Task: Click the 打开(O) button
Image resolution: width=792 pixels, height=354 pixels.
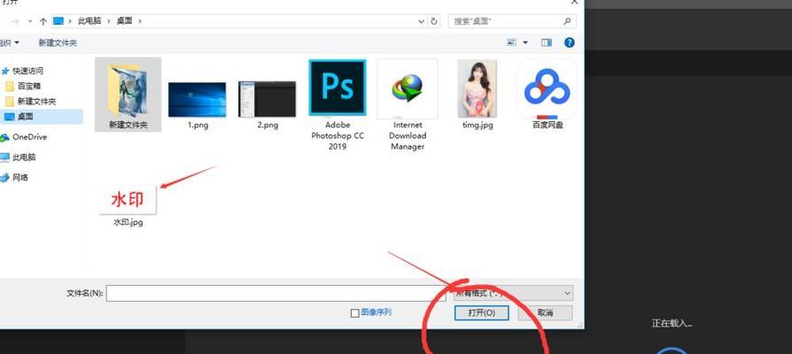Action: click(481, 312)
